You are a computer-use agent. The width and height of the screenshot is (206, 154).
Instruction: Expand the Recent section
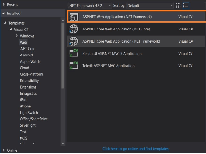(x=4, y=4)
